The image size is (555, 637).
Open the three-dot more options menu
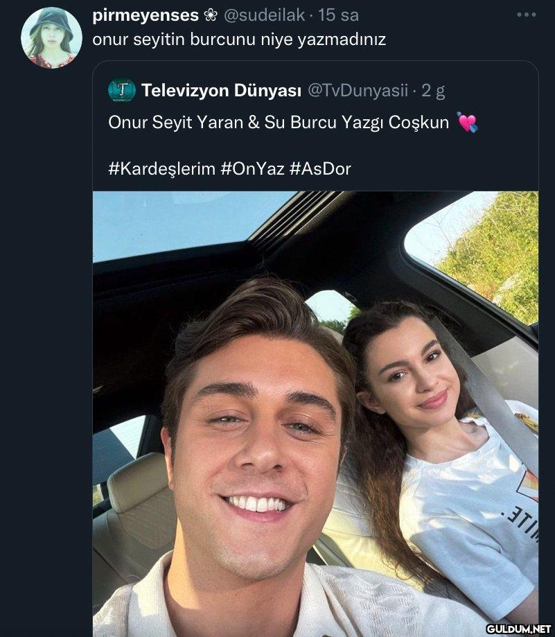pyautogui.click(x=526, y=15)
